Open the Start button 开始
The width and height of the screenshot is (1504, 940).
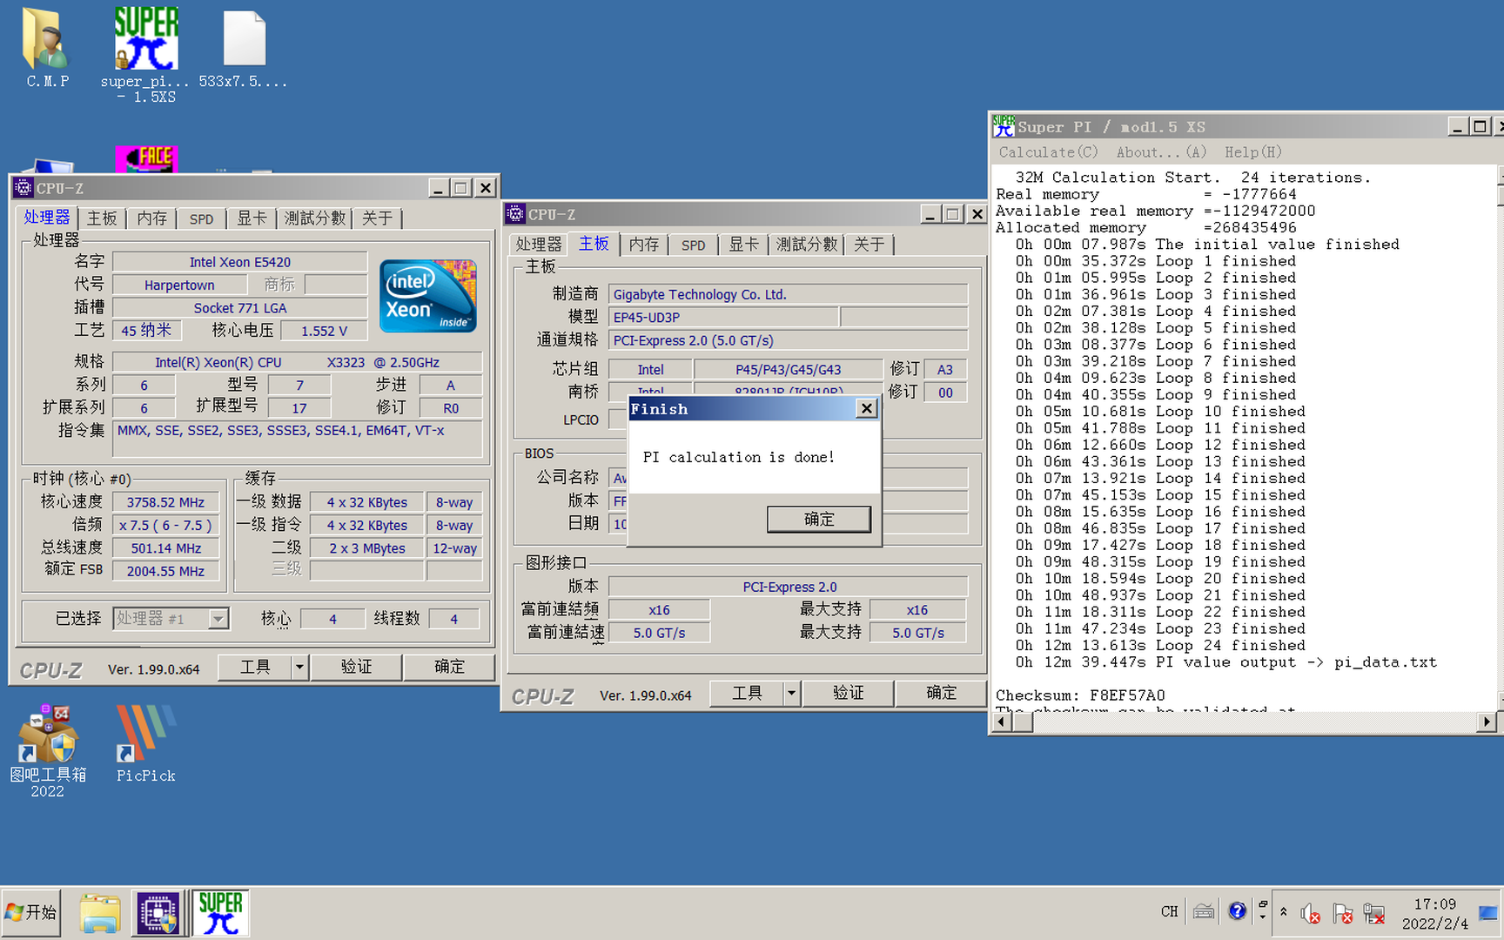coord(31,912)
